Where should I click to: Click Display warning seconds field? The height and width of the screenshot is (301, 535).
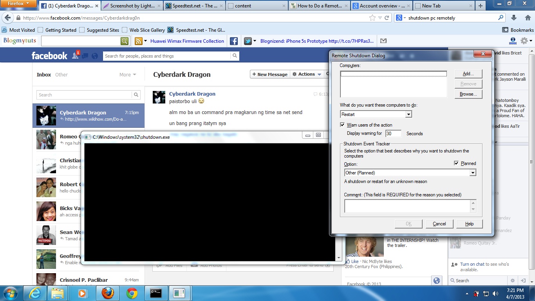[393, 134]
